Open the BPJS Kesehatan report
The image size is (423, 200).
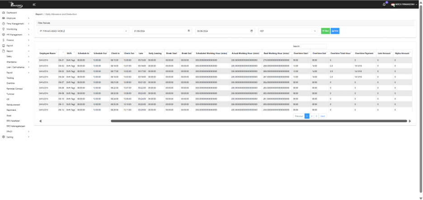coord(13,121)
